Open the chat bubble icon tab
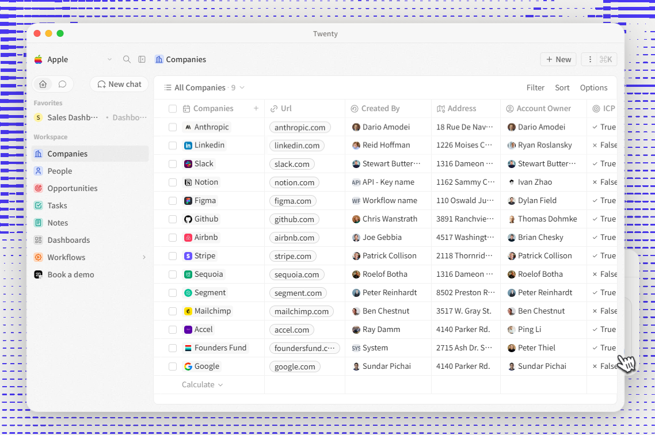Screen dimensions: 655x435 pos(62,85)
